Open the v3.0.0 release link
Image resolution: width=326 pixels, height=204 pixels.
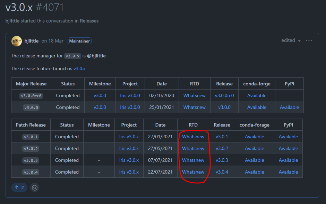coord(224,108)
